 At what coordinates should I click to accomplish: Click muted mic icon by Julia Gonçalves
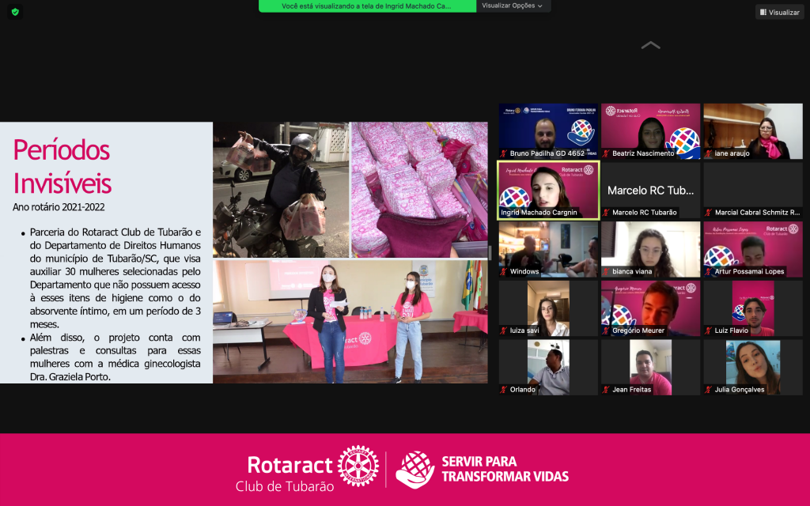(708, 390)
